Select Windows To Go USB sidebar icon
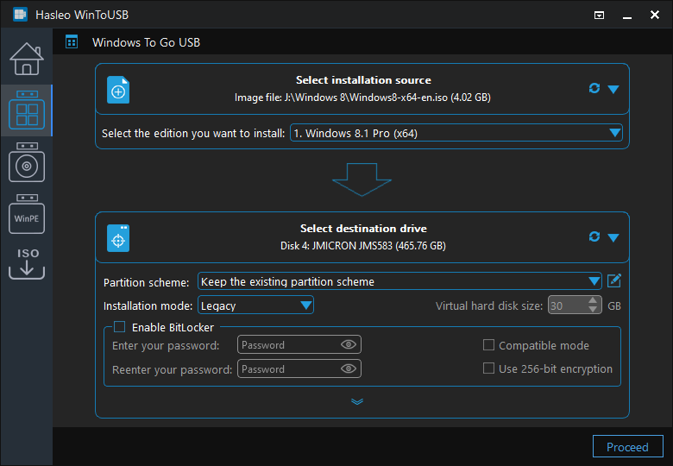 tap(27, 110)
